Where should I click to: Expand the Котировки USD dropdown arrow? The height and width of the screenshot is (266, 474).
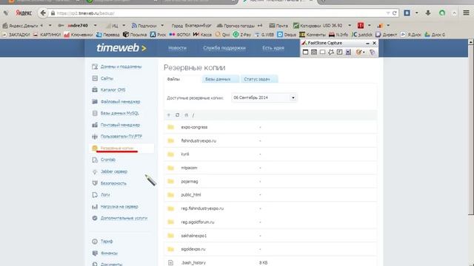(350, 25)
